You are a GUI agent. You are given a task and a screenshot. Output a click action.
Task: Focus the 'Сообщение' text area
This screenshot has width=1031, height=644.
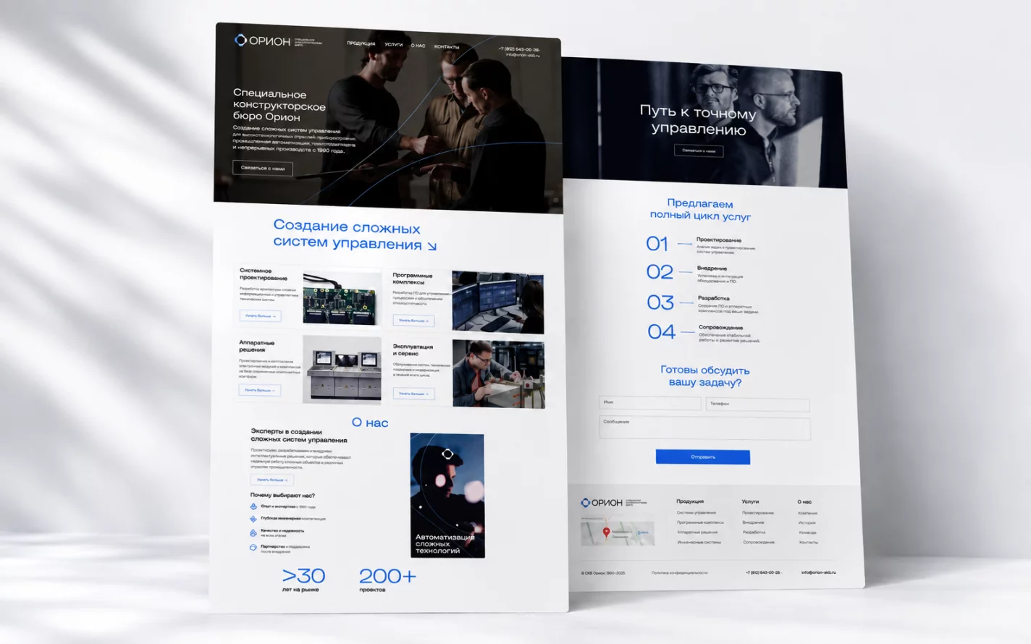[x=704, y=428]
